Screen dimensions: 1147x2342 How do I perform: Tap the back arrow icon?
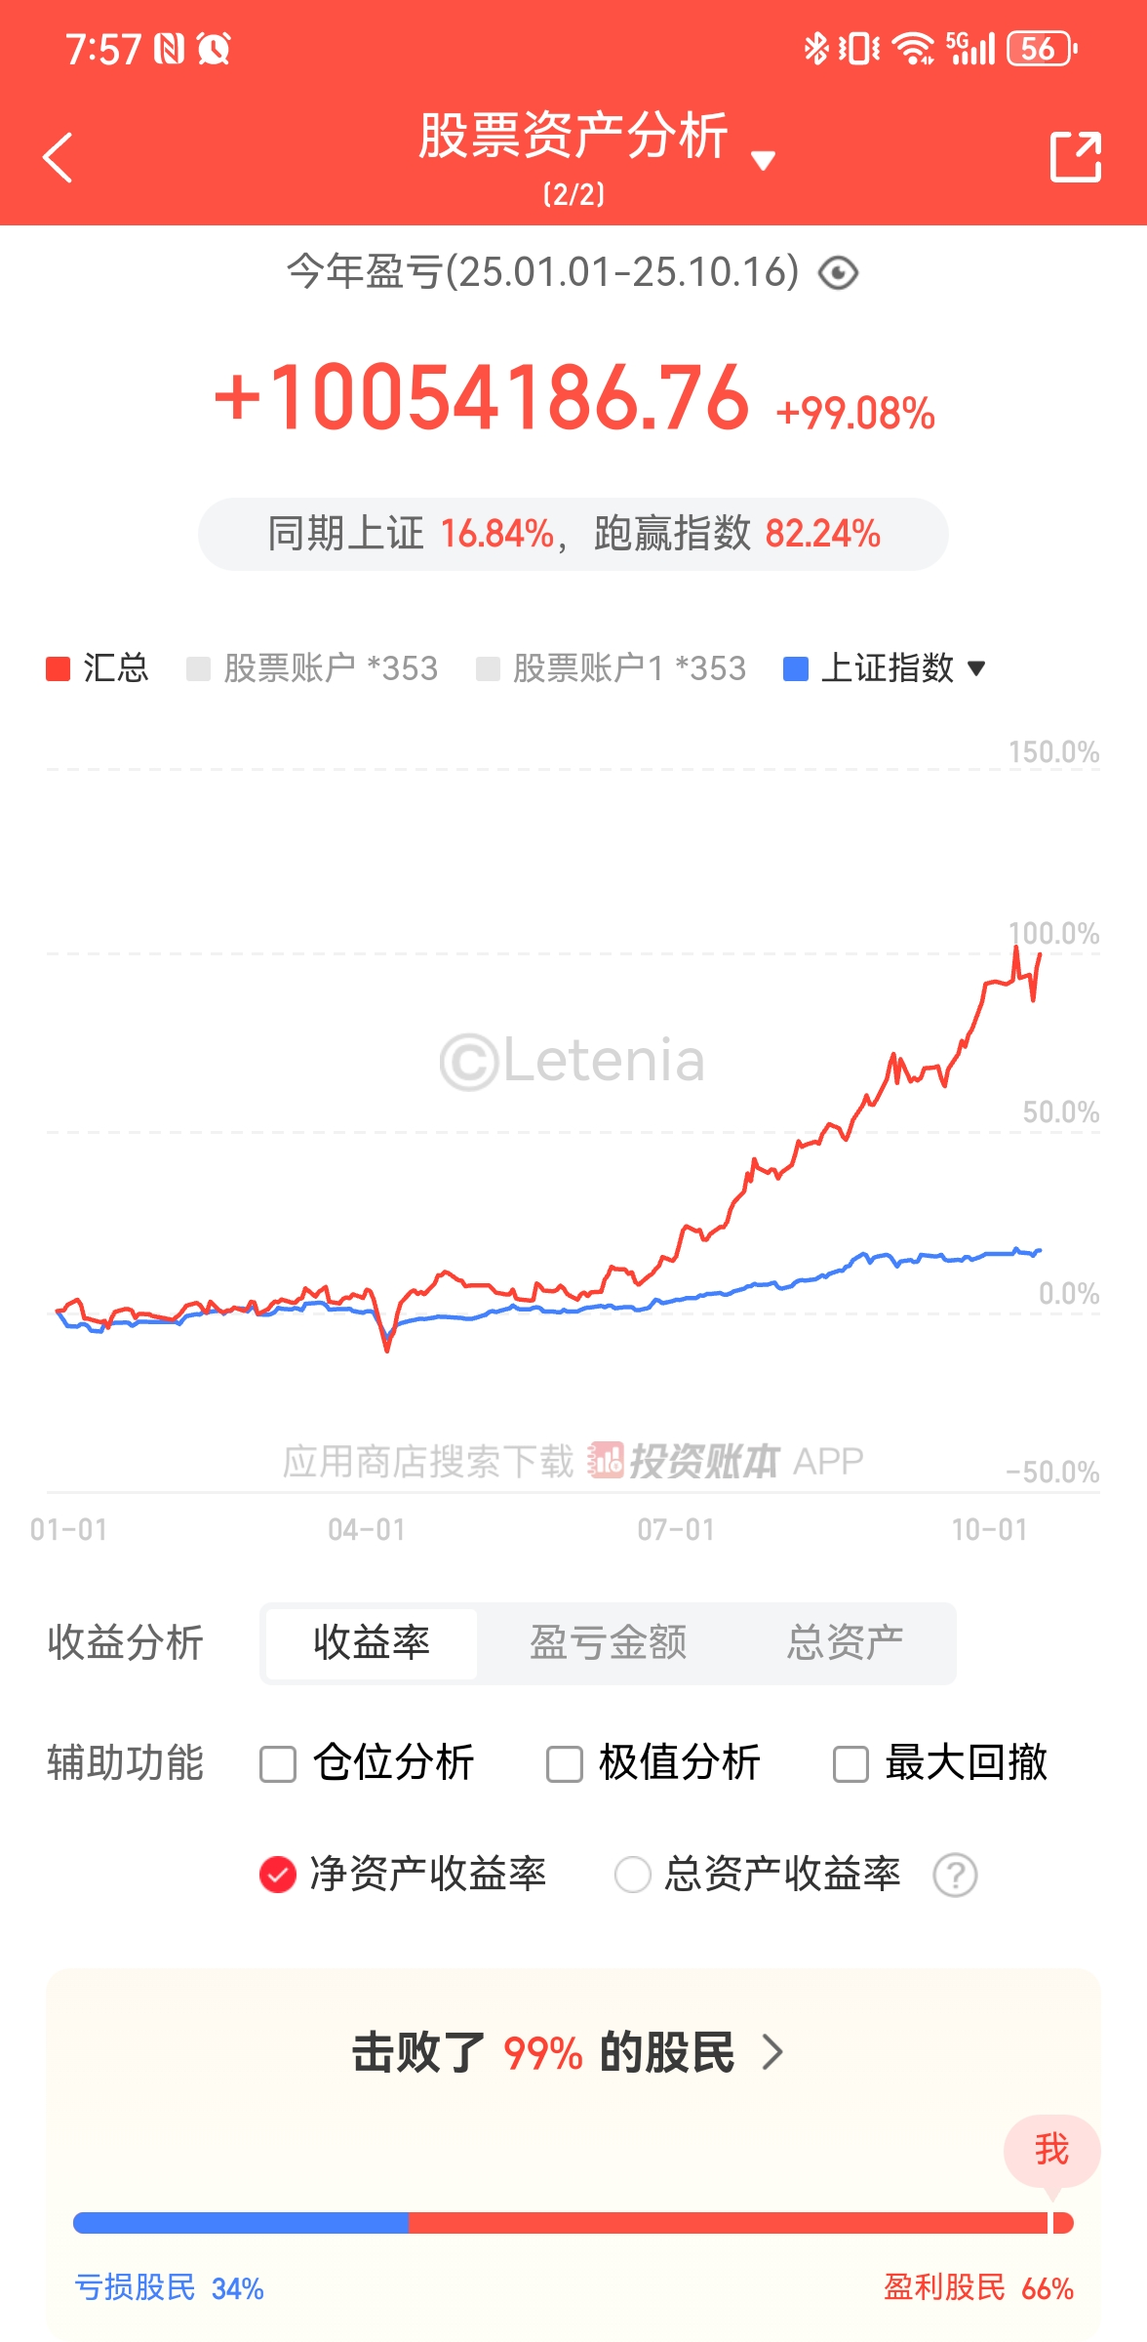coord(59,157)
